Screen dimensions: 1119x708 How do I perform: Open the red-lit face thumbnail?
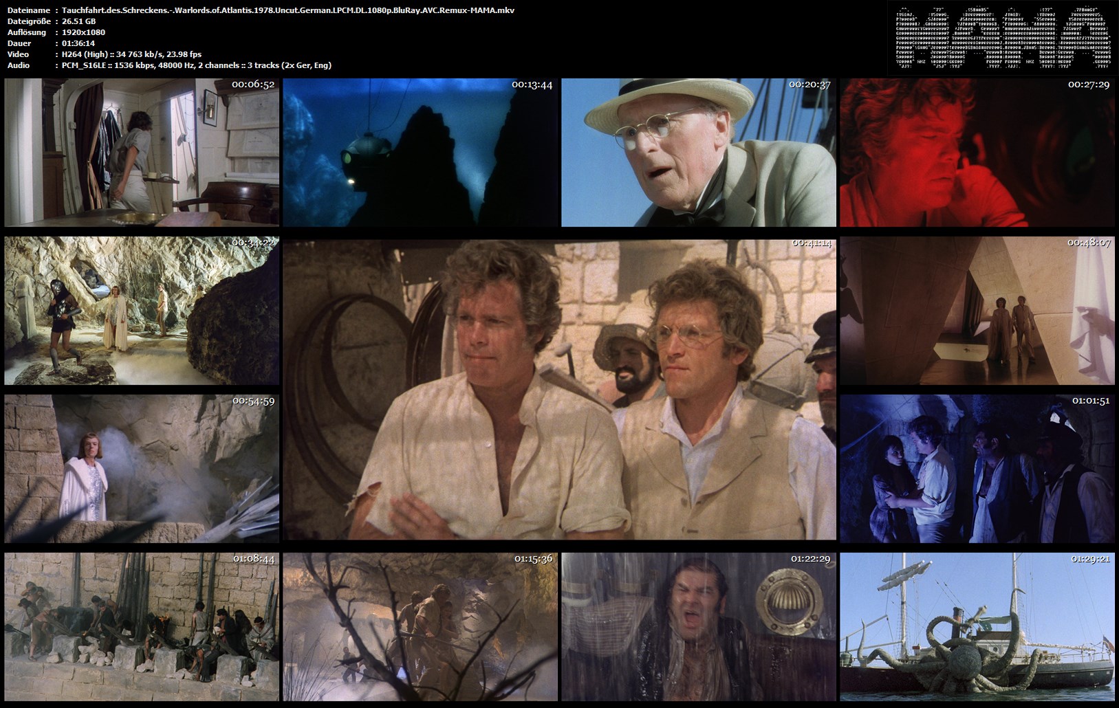[977, 153]
